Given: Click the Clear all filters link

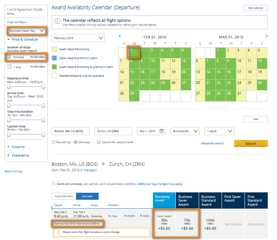Looking at the screenshot, I should pyautogui.click(x=17, y=22).
